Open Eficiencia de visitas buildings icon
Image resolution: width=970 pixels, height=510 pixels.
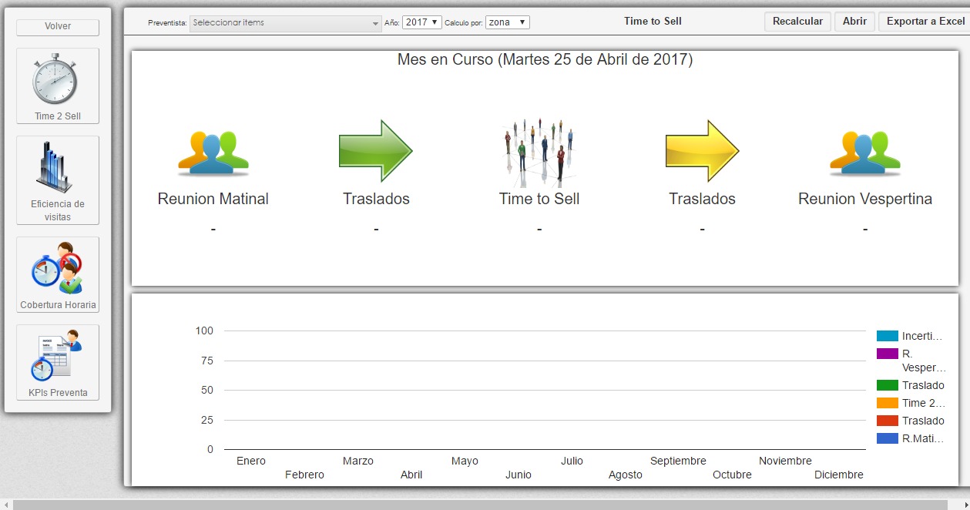tap(54, 166)
